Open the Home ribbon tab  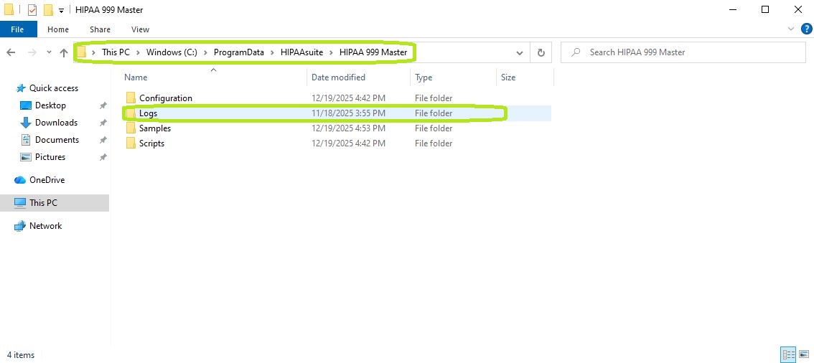(58, 29)
